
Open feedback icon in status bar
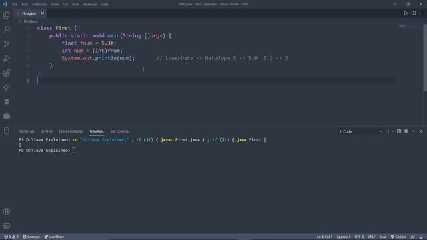point(413,237)
